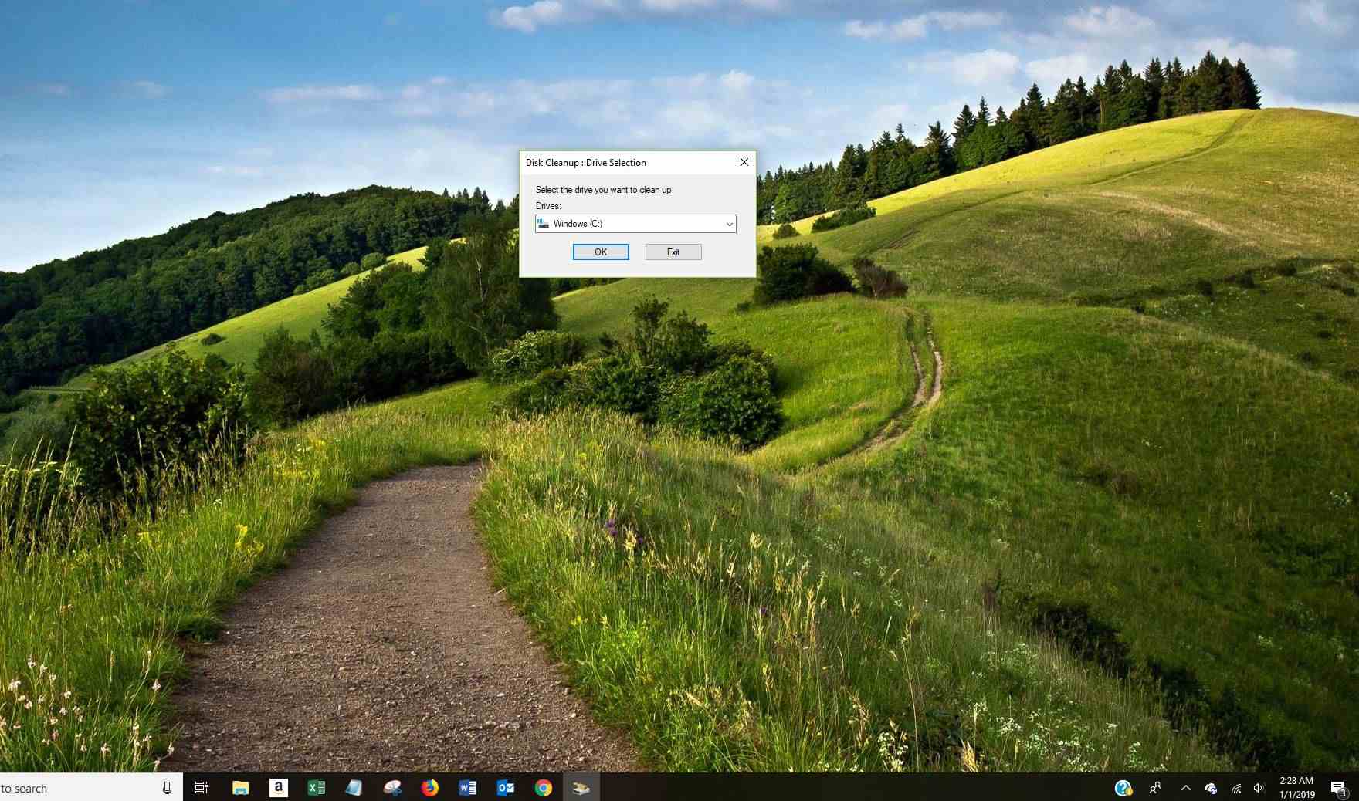Launch Firefox from the taskbar
1359x801 pixels.
430,788
